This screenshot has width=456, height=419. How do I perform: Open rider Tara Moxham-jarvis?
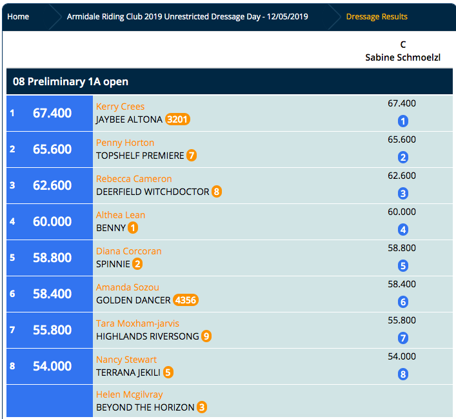point(137,323)
